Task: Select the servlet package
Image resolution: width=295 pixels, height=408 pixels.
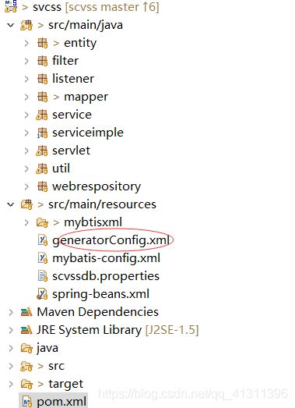Action: (x=71, y=151)
